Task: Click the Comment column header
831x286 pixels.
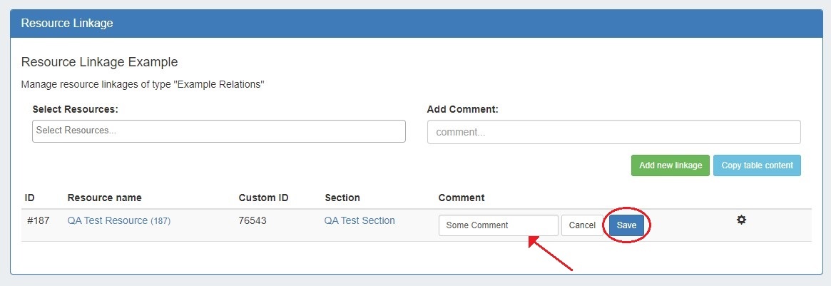Action: pos(461,198)
